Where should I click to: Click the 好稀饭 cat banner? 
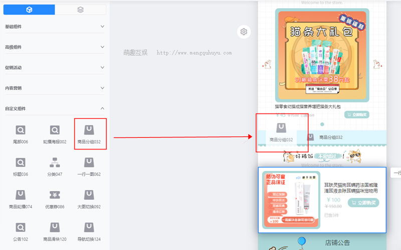(322, 156)
